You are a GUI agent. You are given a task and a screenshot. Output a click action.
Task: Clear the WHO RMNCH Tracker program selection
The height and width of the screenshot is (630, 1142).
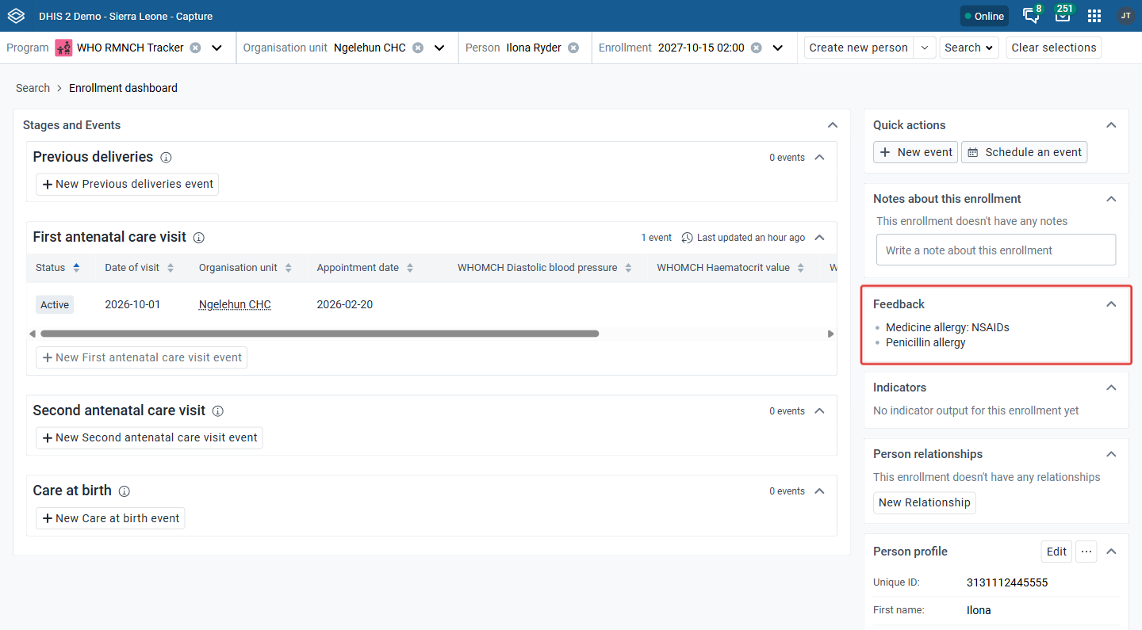pyautogui.click(x=195, y=48)
